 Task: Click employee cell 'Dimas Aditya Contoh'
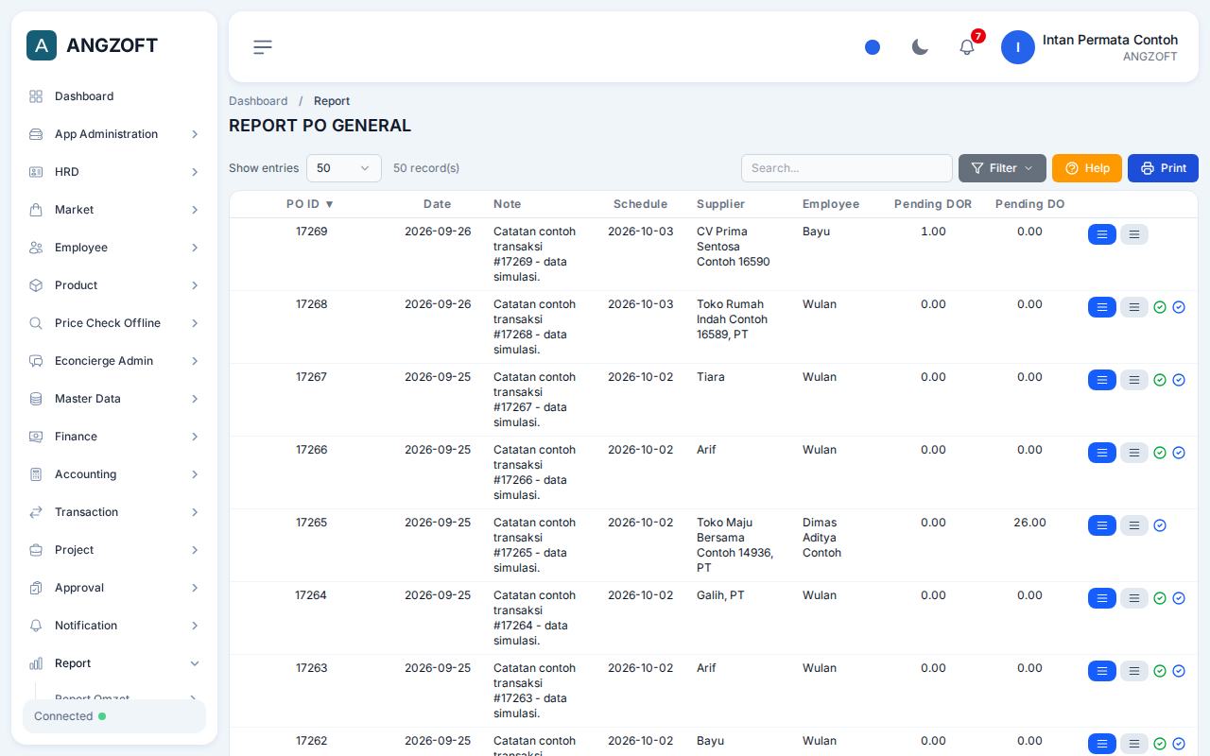pyautogui.click(x=821, y=538)
